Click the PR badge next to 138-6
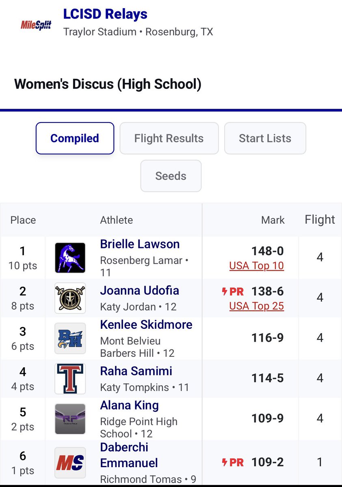Image resolution: width=342 pixels, height=487 pixels. tap(233, 291)
